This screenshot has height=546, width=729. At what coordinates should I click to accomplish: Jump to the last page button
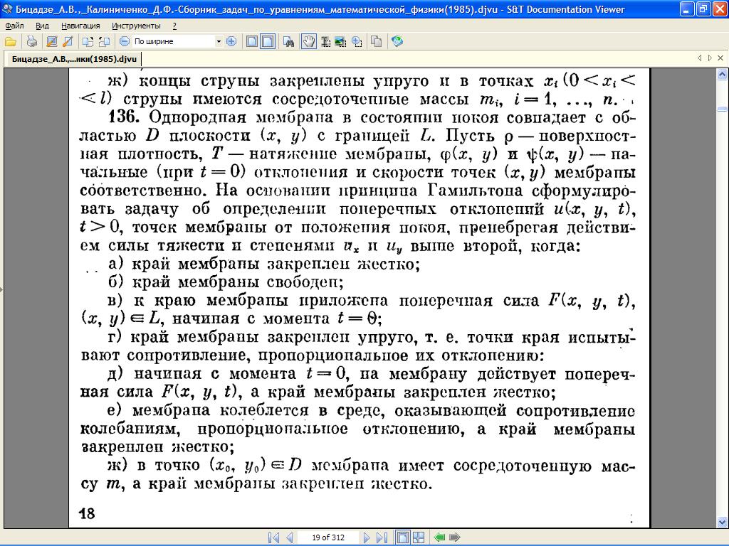(382, 537)
